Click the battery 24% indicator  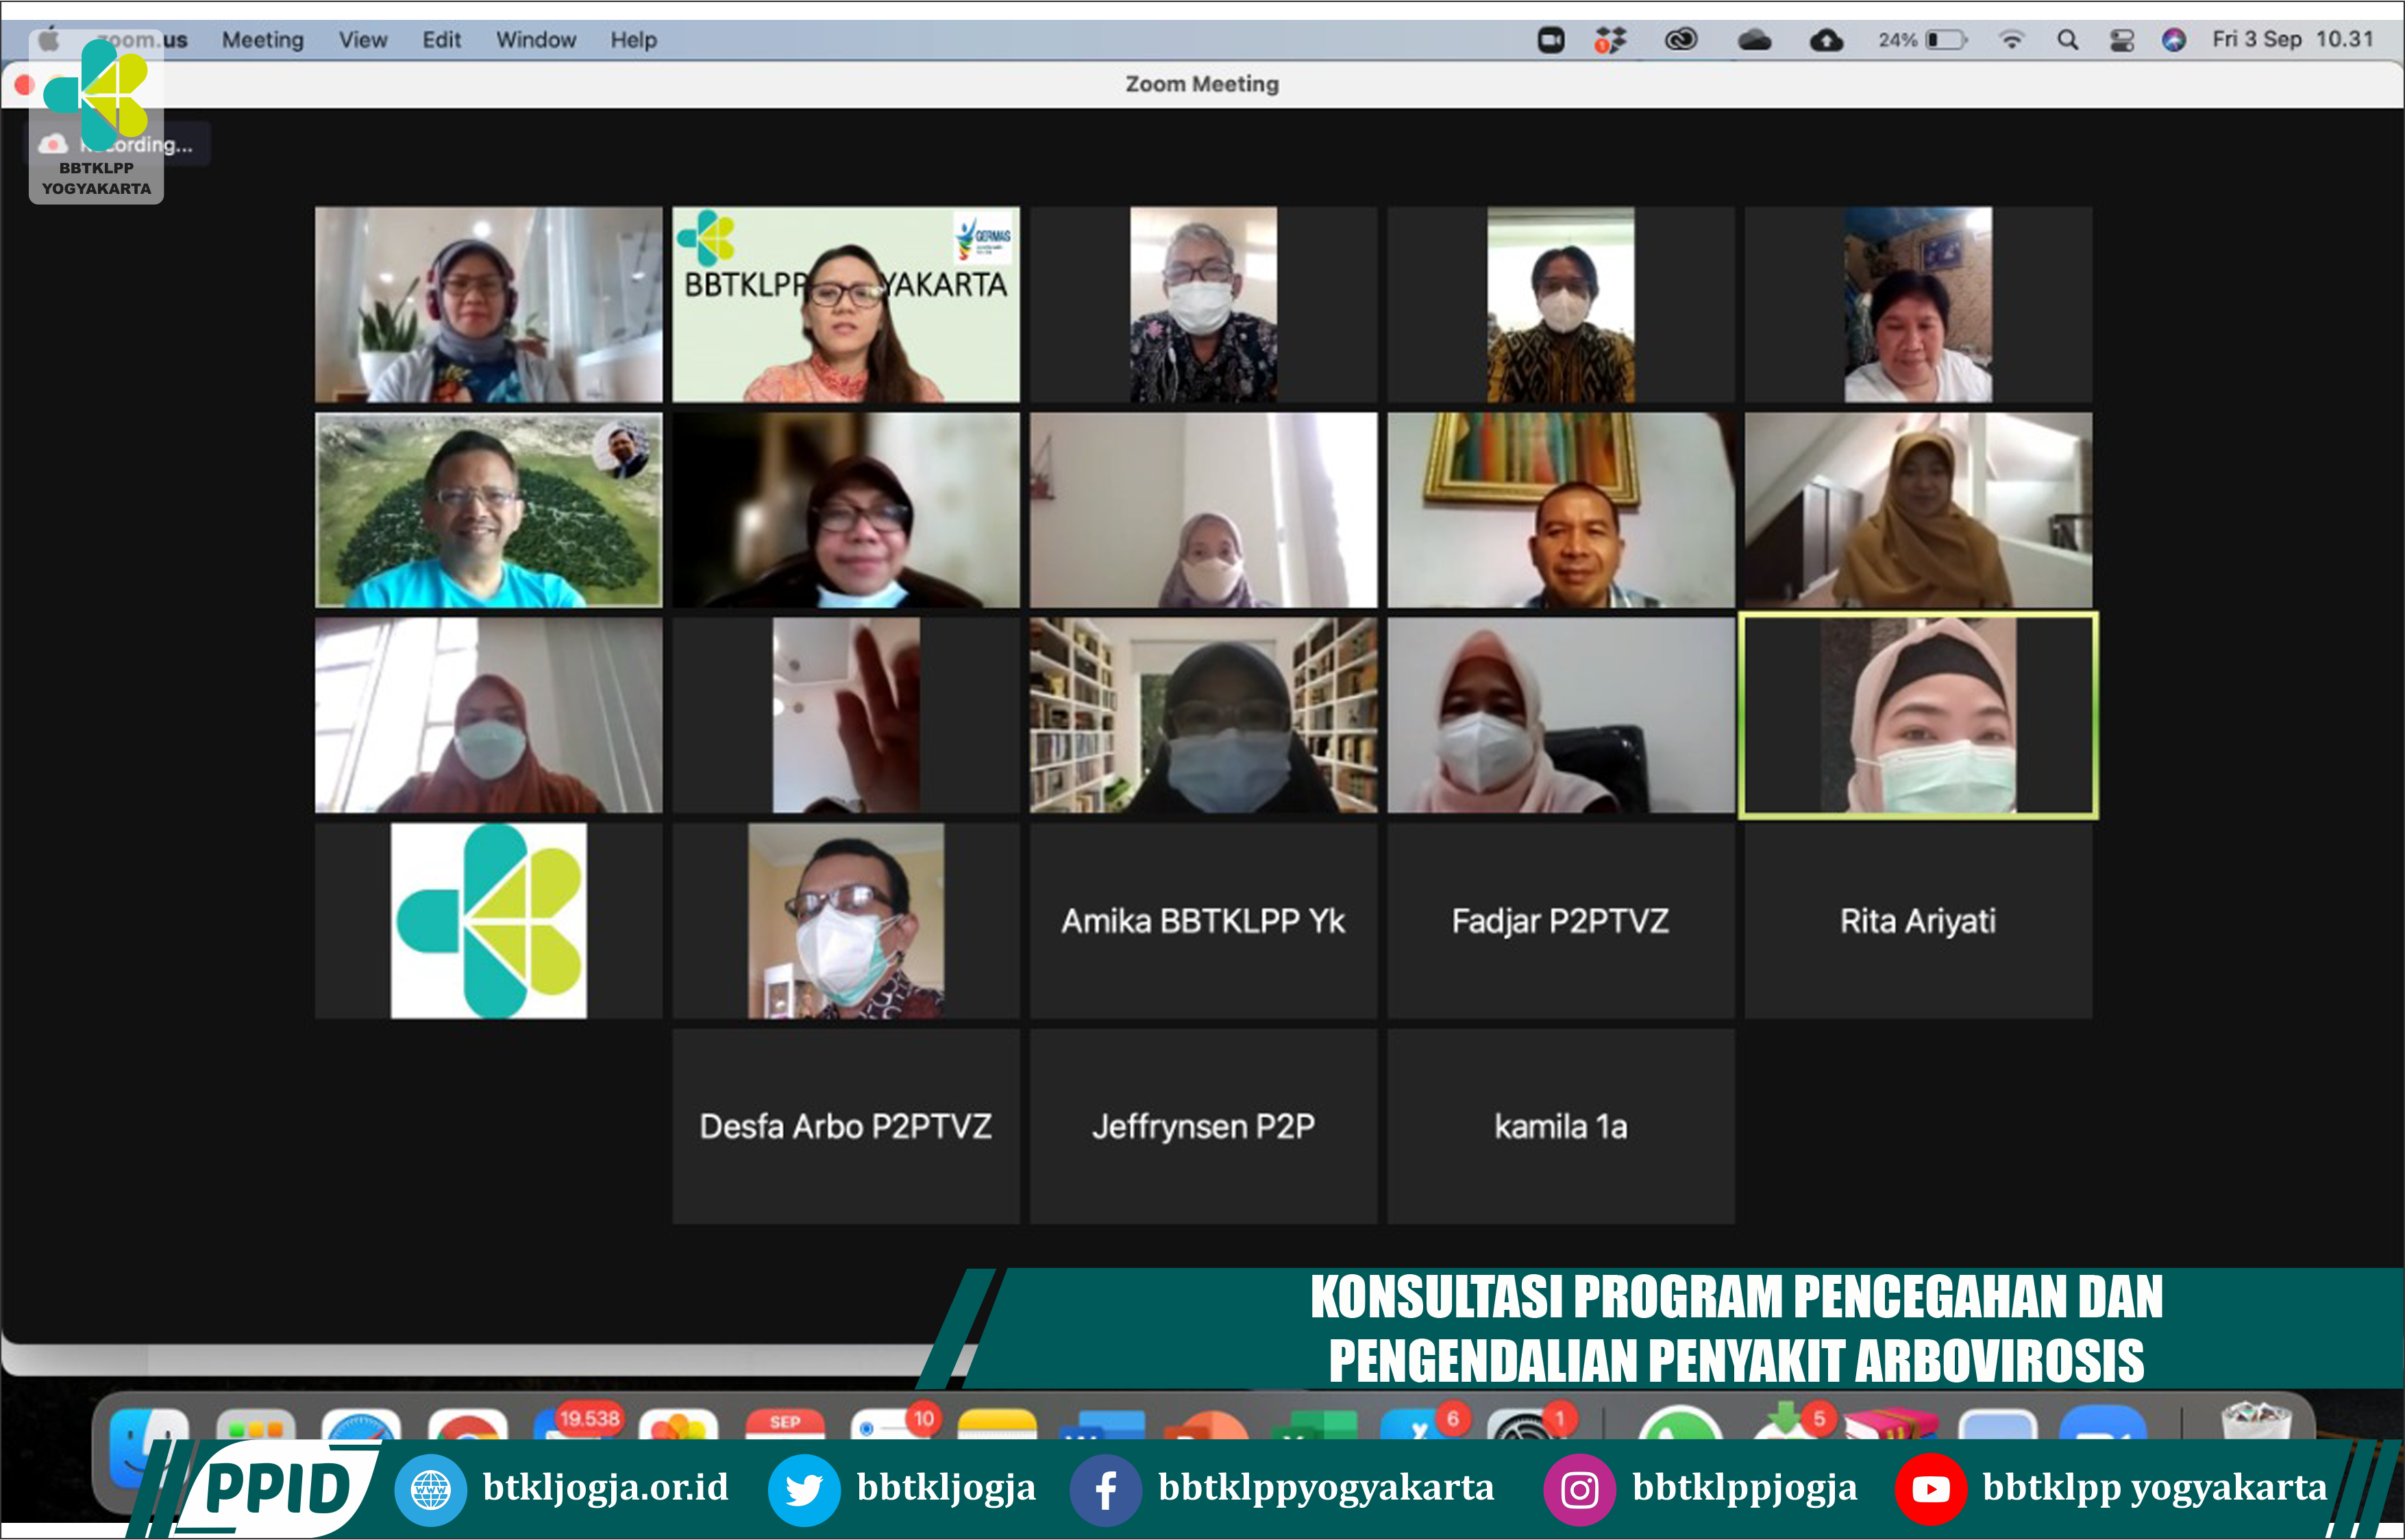click(1922, 40)
